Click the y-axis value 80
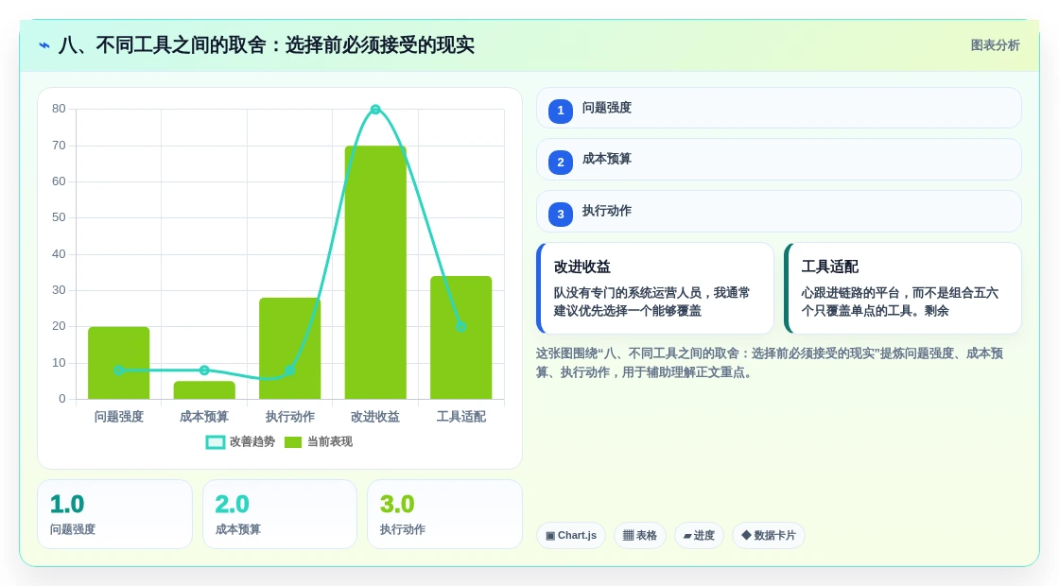 [x=59, y=109]
